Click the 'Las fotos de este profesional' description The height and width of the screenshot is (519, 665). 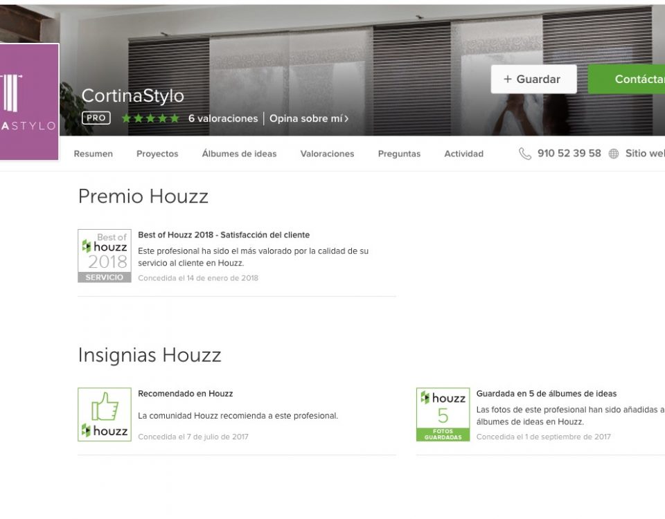[570, 416]
